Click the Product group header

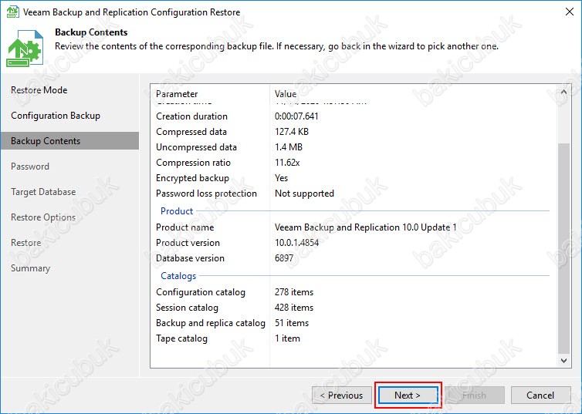(177, 211)
